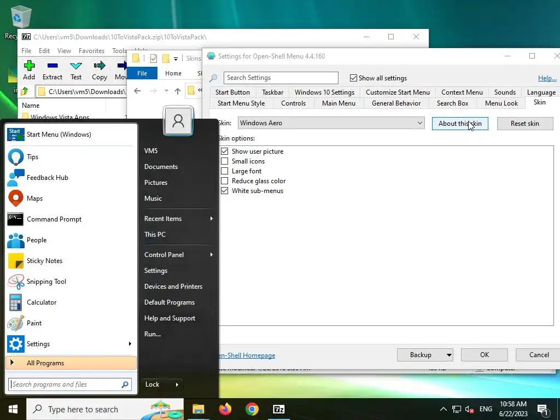Launch Firefox from the taskbar
The height and width of the screenshot is (420, 560).
coord(225,409)
